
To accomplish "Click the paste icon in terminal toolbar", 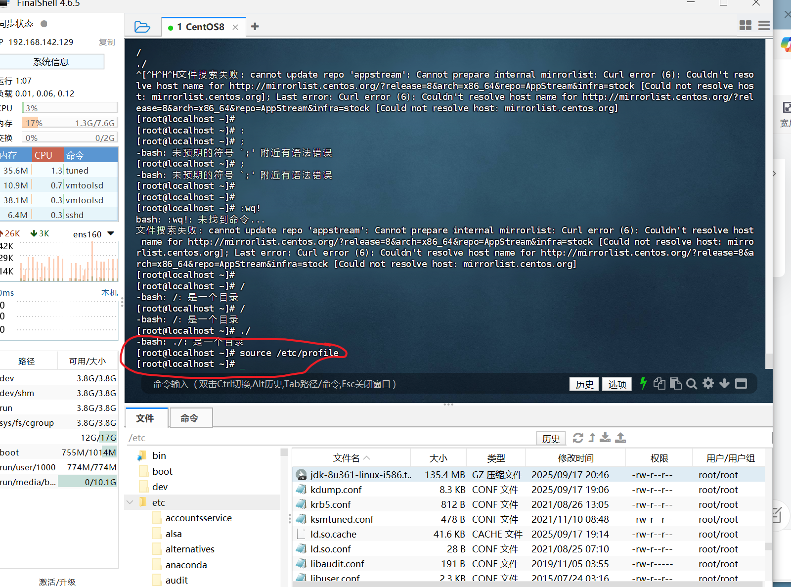I will click(676, 383).
